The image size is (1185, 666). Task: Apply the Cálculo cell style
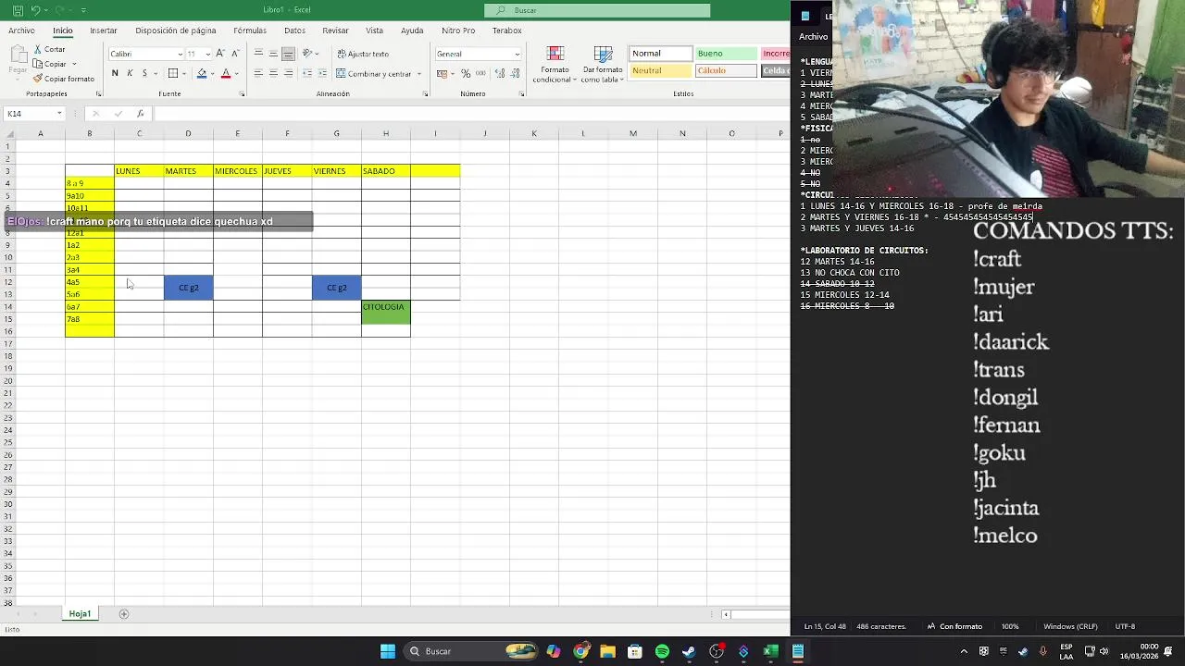[x=726, y=70]
